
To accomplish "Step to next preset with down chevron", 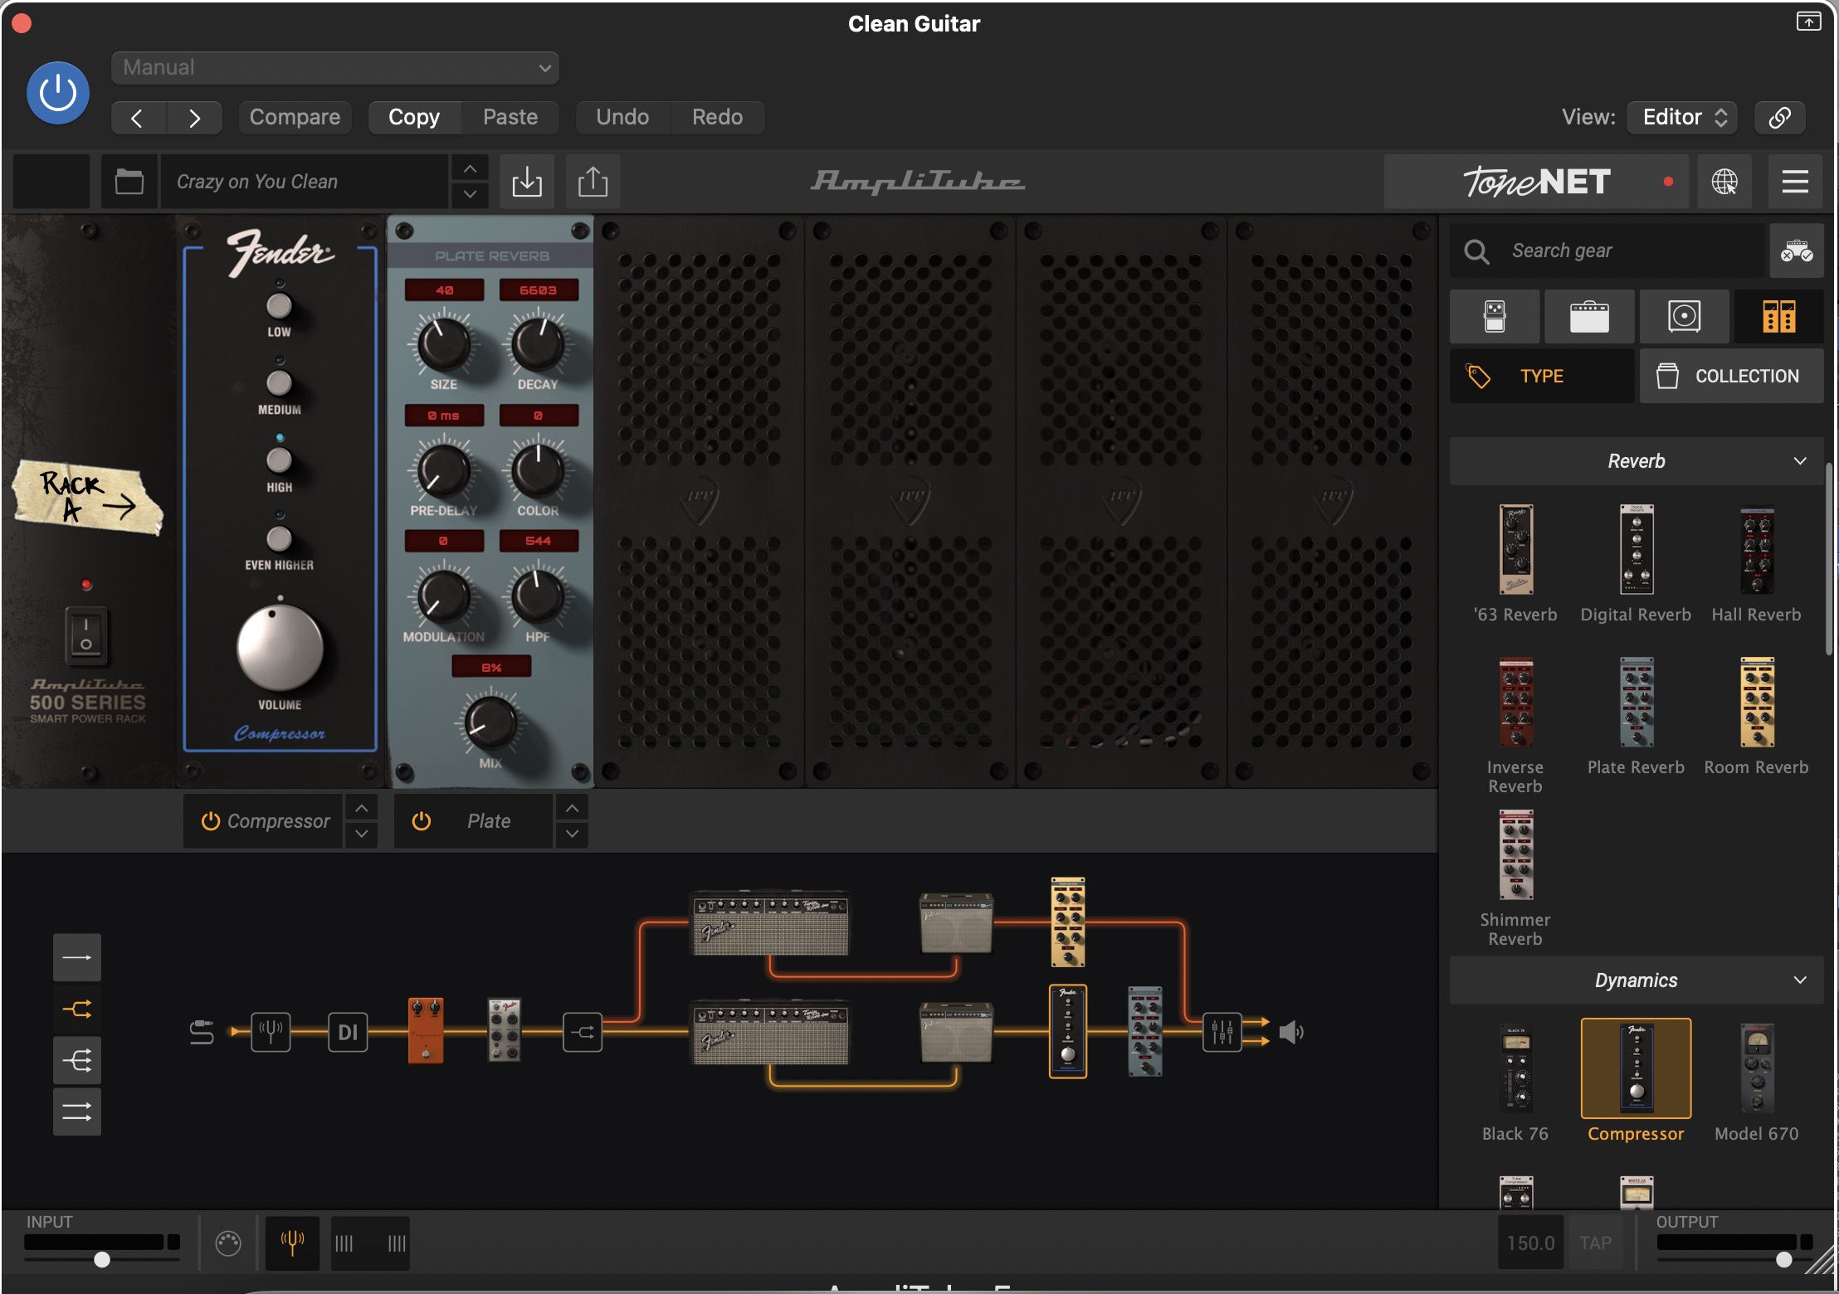I will coord(470,194).
